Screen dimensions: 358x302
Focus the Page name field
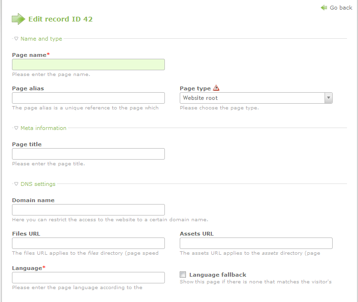(x=88, y=65)
